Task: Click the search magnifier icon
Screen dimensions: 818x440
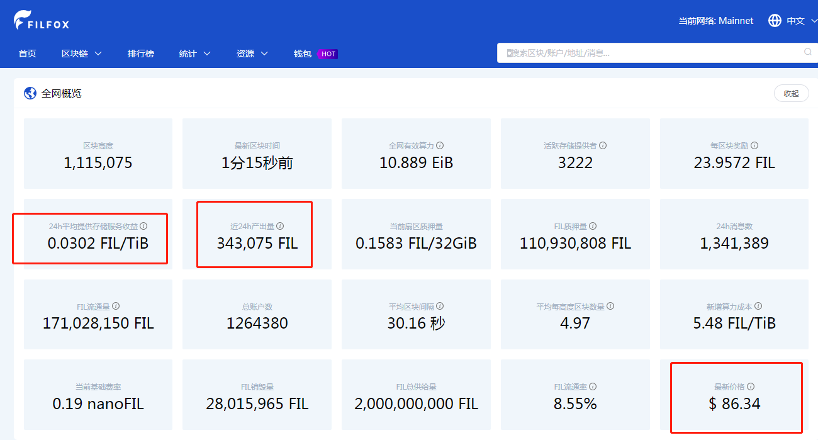Action: (x=808, y=52)
